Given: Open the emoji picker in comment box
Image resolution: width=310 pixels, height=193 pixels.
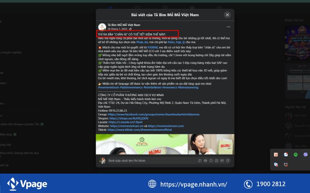Looking at the screenshot, I should 205,161.
